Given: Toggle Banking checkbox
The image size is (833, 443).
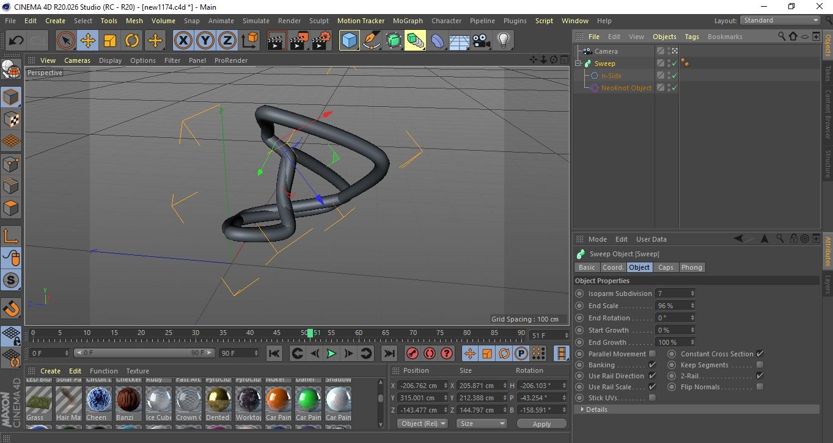Looking at the screenshot, I should [652, 365].
